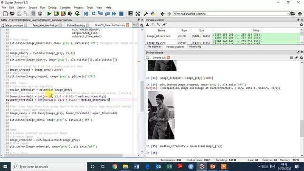Select image_binarized variable row
Screen dimensions: 304x171
[223, 36]
